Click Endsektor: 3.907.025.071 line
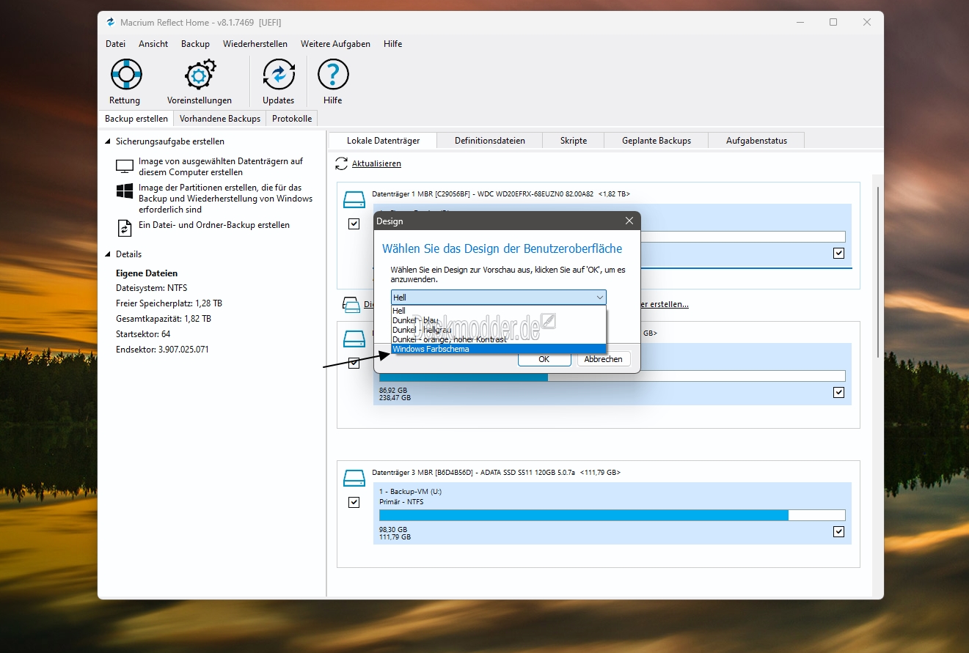Image resolution: width=969 pixels, height=653 pixels. 162,350
